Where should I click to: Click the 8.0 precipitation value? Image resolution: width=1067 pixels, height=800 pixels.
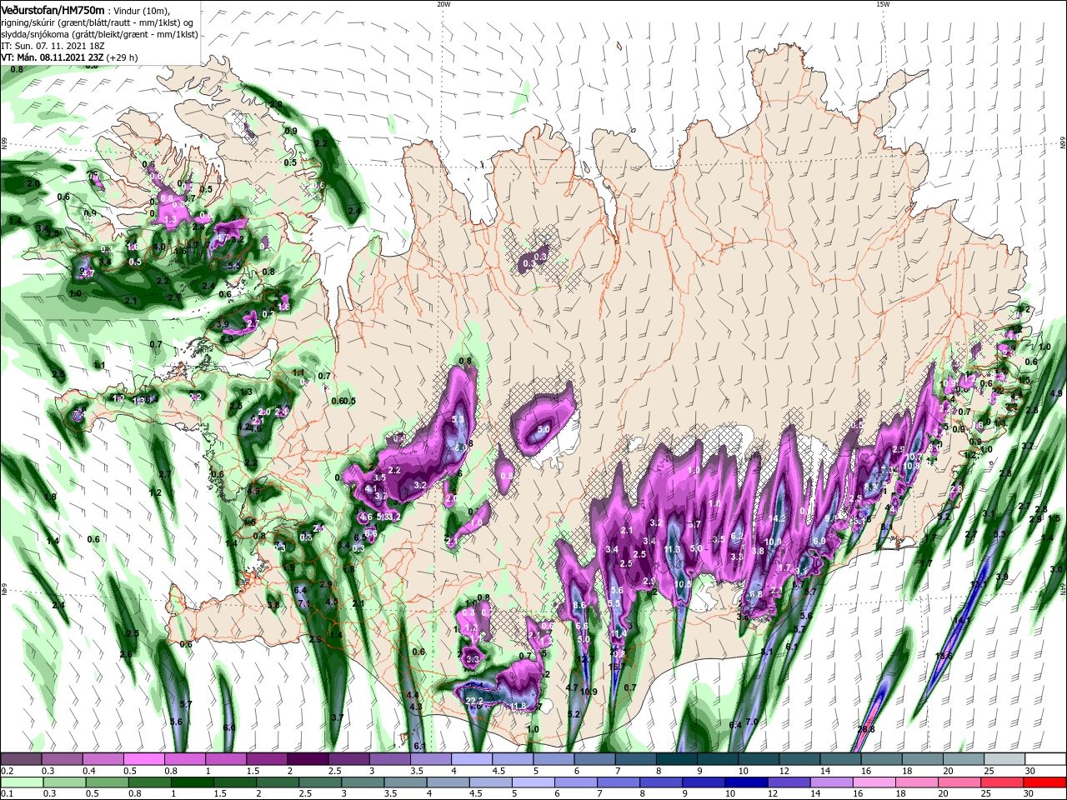[460, 447]
